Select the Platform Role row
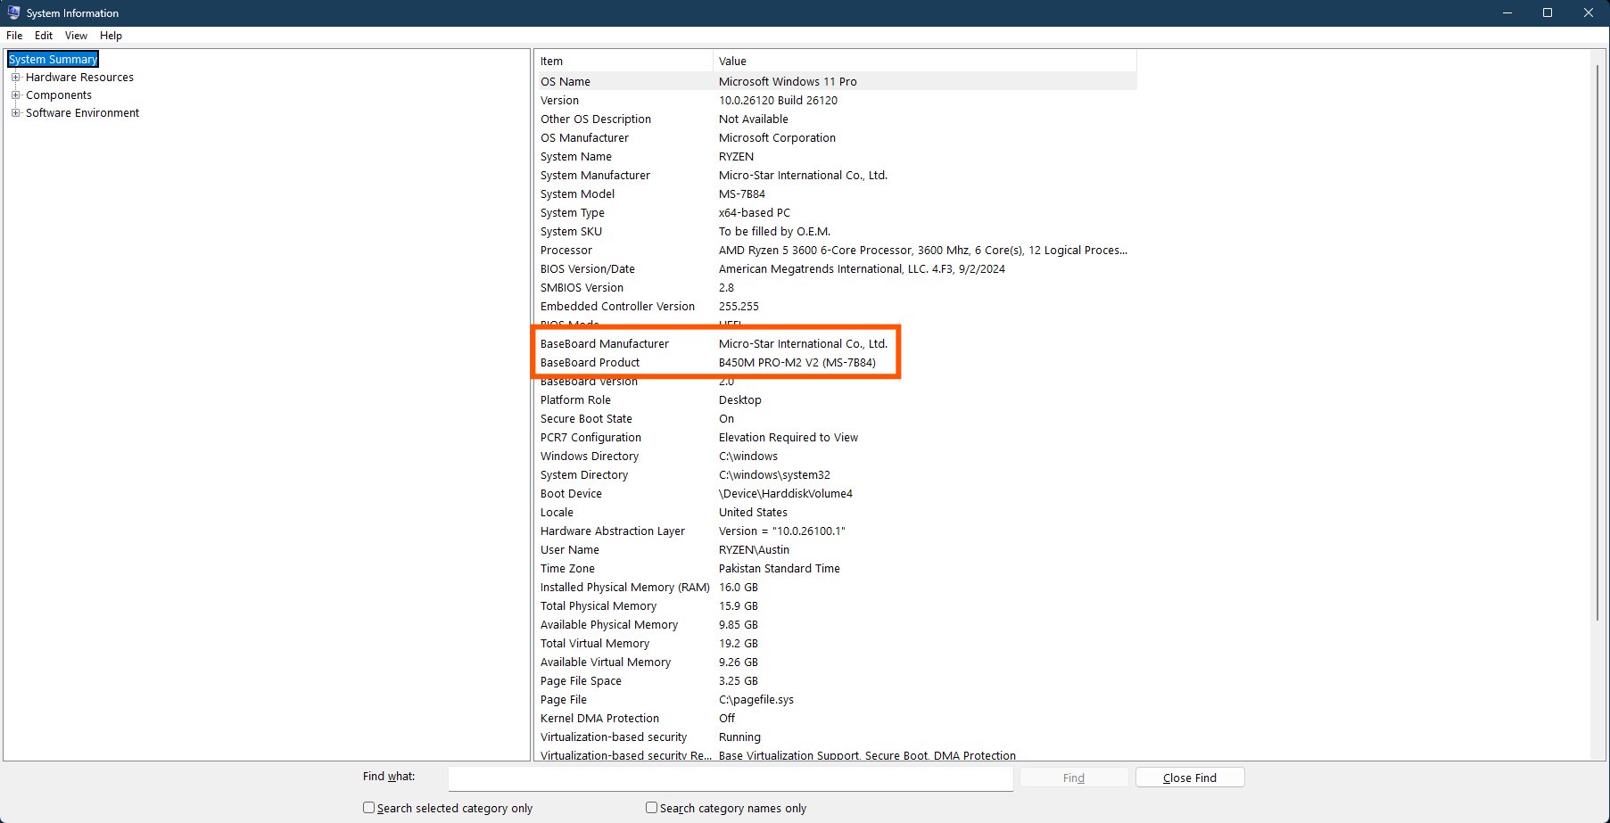Image resolution: width=1610 pixels, height=823 pixels. (x=836, y=399)
